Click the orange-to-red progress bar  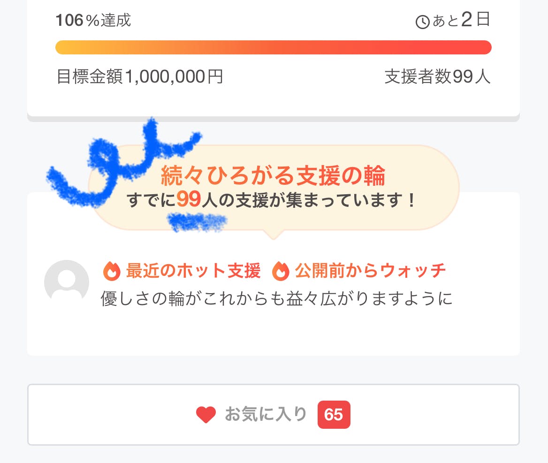(x=274, y=47)
